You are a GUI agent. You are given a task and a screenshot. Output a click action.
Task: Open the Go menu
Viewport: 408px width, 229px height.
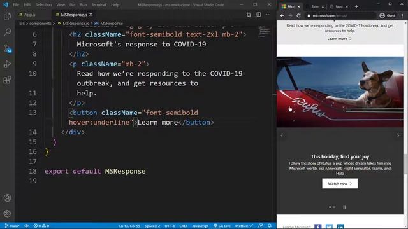[x=72, y=4]
